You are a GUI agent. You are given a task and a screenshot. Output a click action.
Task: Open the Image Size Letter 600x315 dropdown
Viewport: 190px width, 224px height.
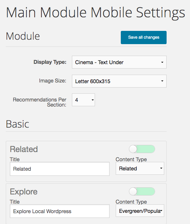click(119, 81)
